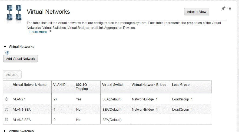Image resolution: width=239 pixels, height=132 pixels.
Task: Select the VLAN27 radio button
Action: point(6,99)
